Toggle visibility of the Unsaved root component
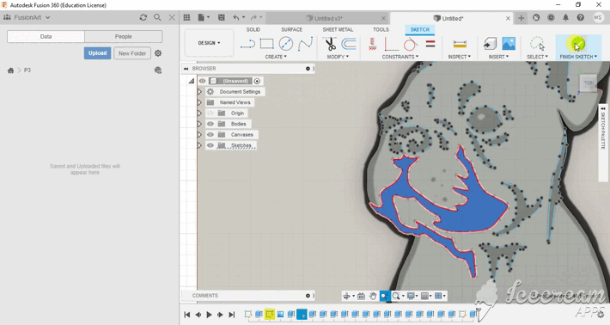 (202, 81)
